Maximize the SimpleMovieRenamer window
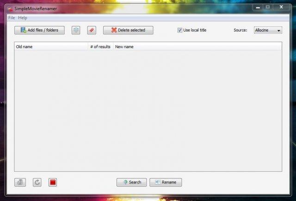 [268, 7]
